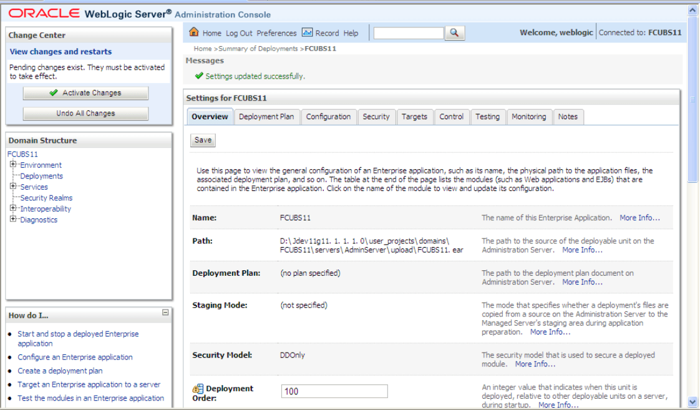The height and width of the screenshot is (410, 700).
Task: Click the Save button
Action: pyautogui.click(x=202, y=140)
